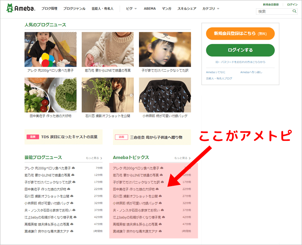Screen dimensions: 302x245
Task: Open the 話題 三倉佳奈 母から子供達へ贈り物 banner
Action: pos(152,137)
